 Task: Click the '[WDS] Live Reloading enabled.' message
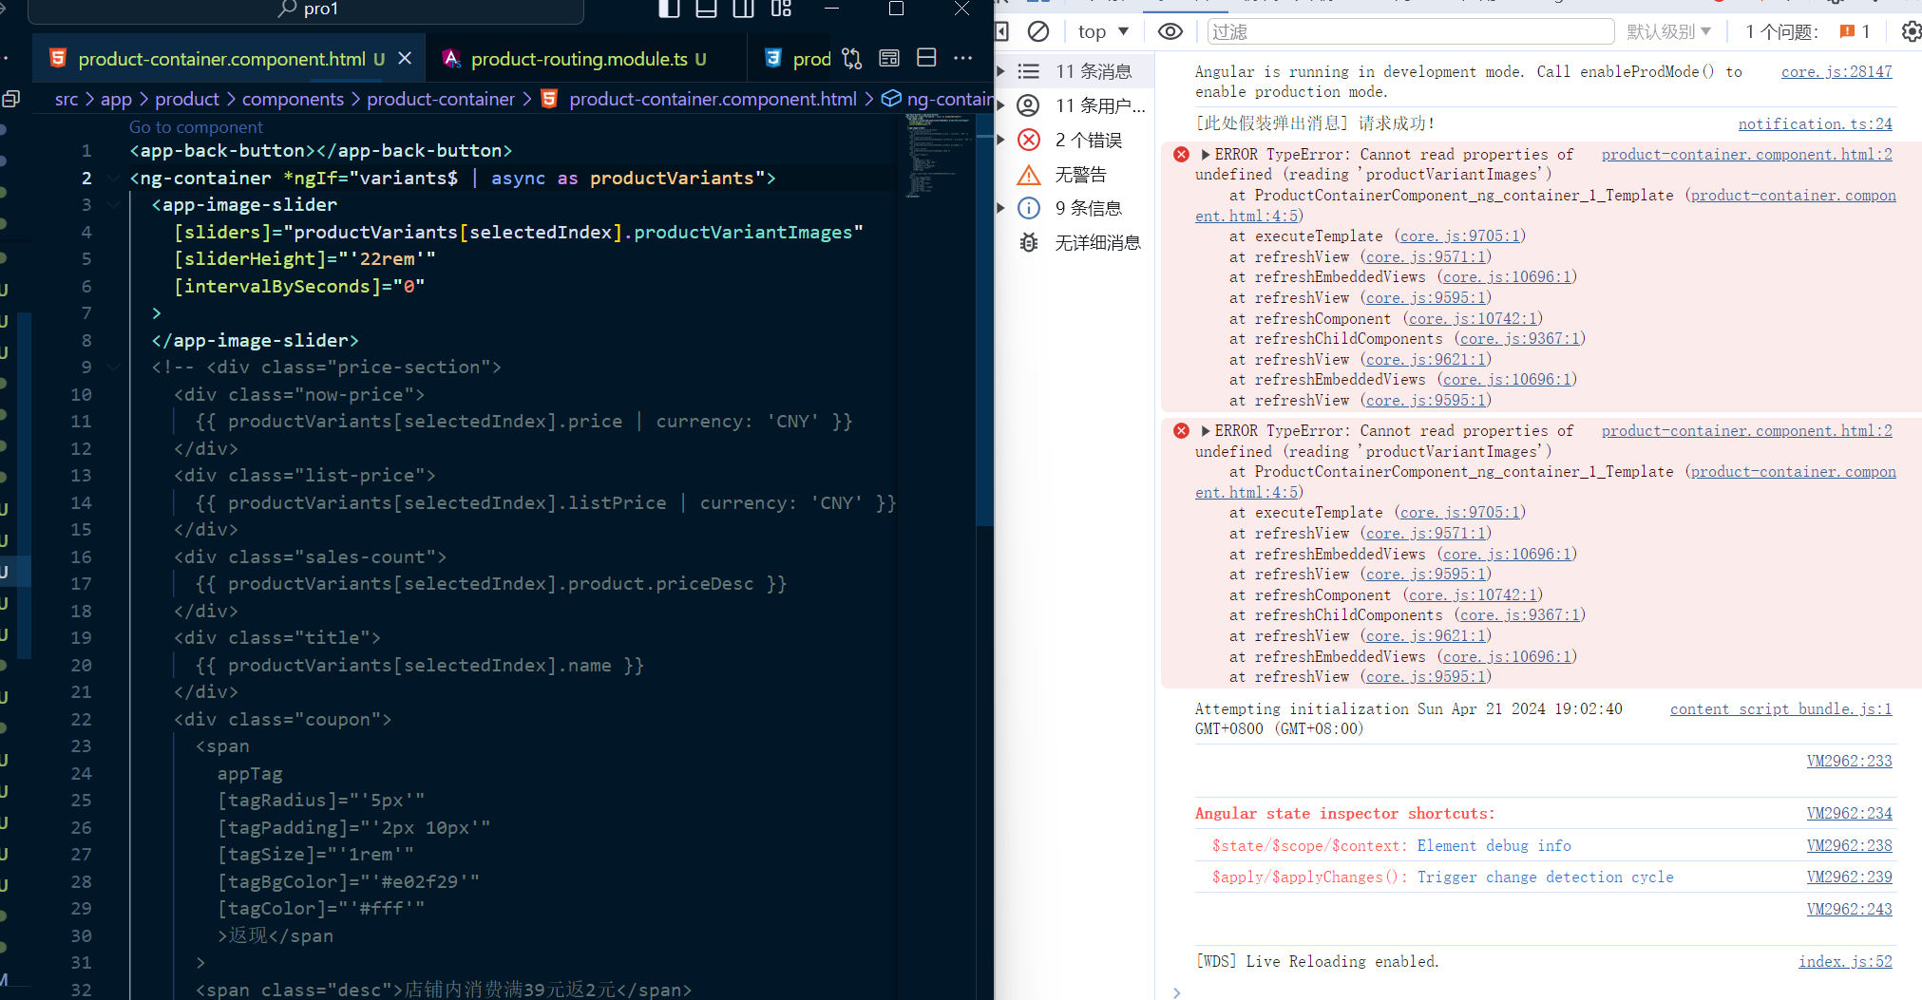[1317, 961]
